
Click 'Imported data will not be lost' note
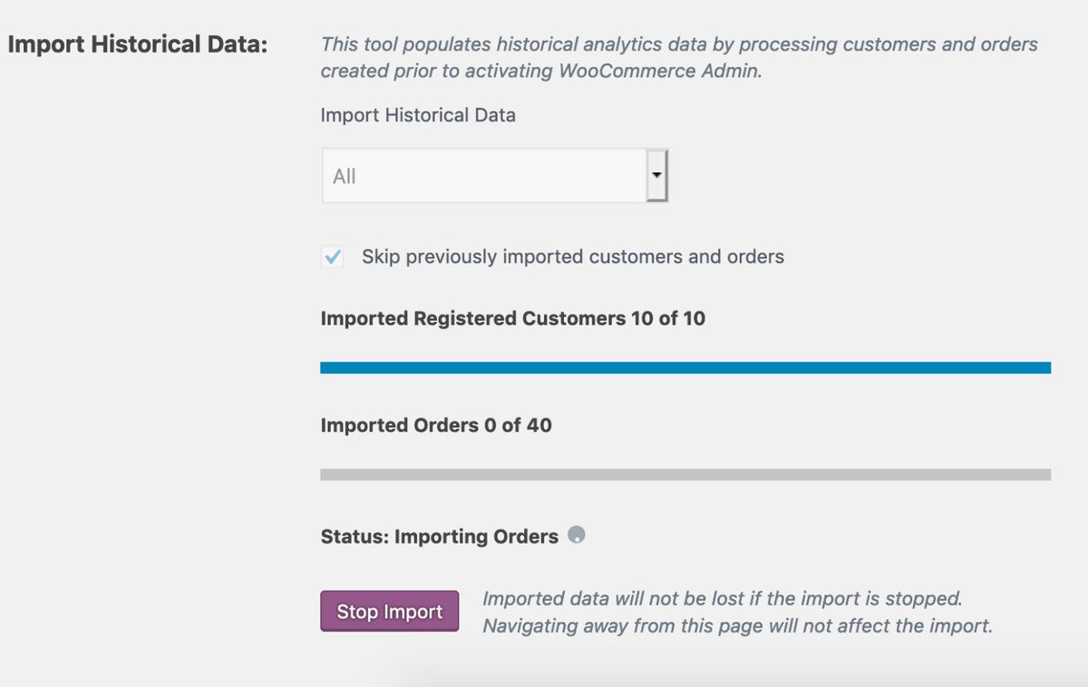tap(721, 599)
